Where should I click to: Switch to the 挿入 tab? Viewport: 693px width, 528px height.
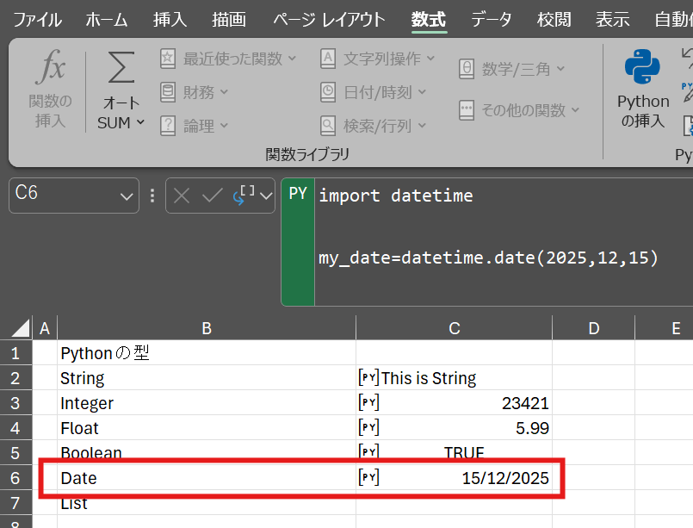[170, 20]
